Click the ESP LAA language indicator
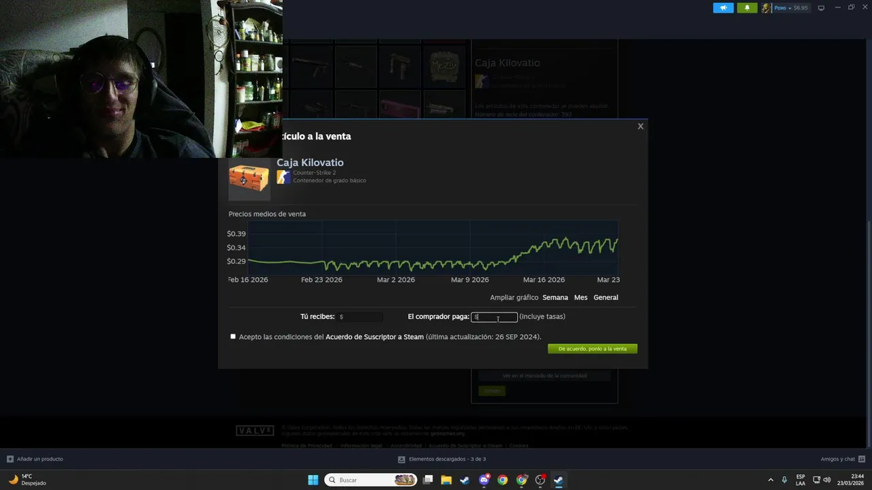The width and height of the screenshot is (872, 490). pos(800,480)
